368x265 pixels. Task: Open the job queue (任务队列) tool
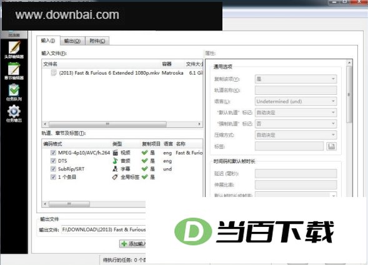pos(14,92)
